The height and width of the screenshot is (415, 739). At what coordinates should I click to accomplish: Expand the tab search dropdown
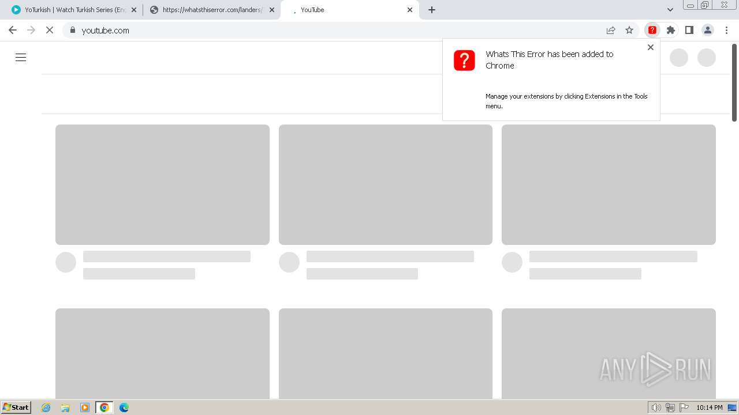point(670,10)
